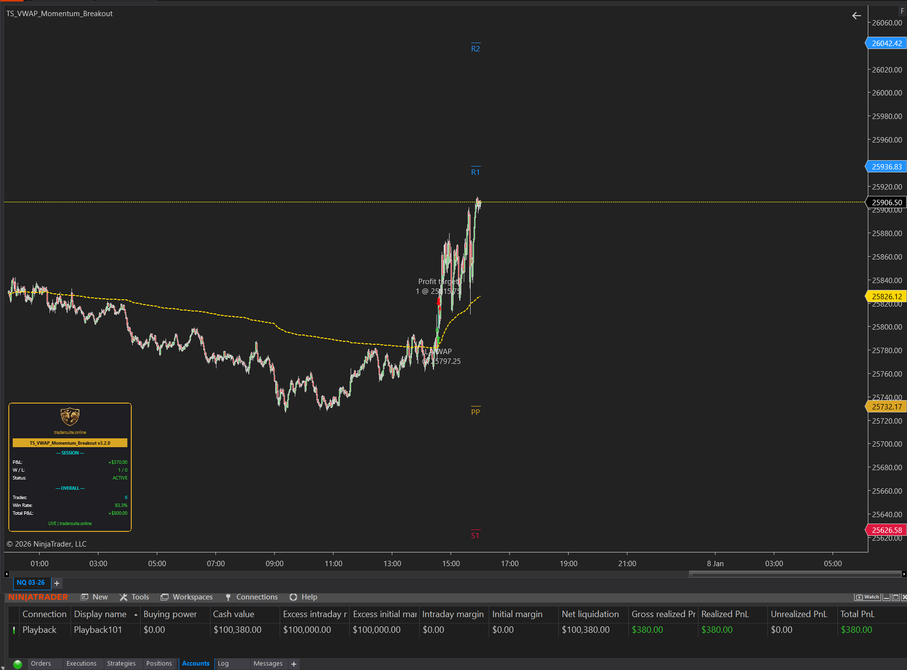
Task: Switch to the Messages tab
Action: tap(268, 664)
